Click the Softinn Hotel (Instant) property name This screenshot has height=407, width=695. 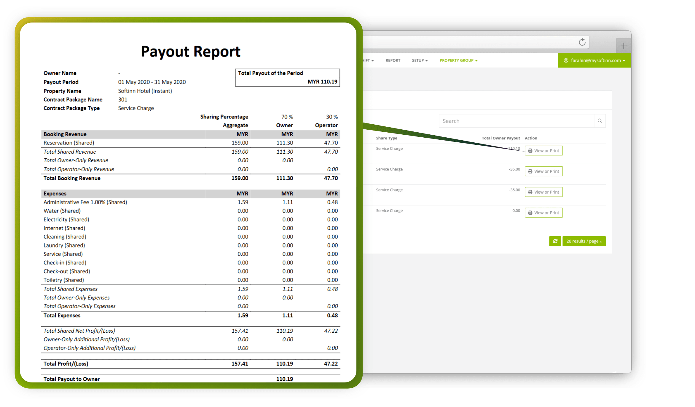pos(145,91)
